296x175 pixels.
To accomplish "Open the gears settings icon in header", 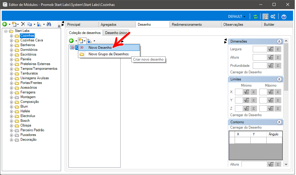I will pyautogui.click(x=273, y=17).
